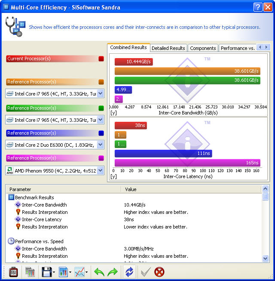
Task: Click the 'Lower index values are better.' text
Action: (x=156, y=227)
